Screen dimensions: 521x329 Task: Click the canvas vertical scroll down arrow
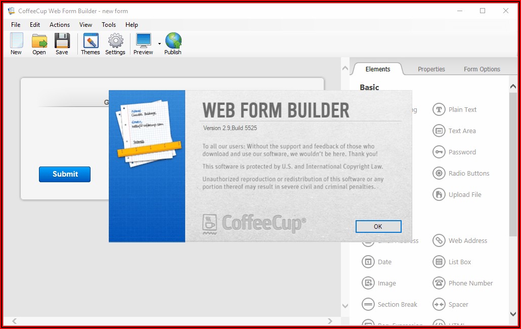point(345,306)
